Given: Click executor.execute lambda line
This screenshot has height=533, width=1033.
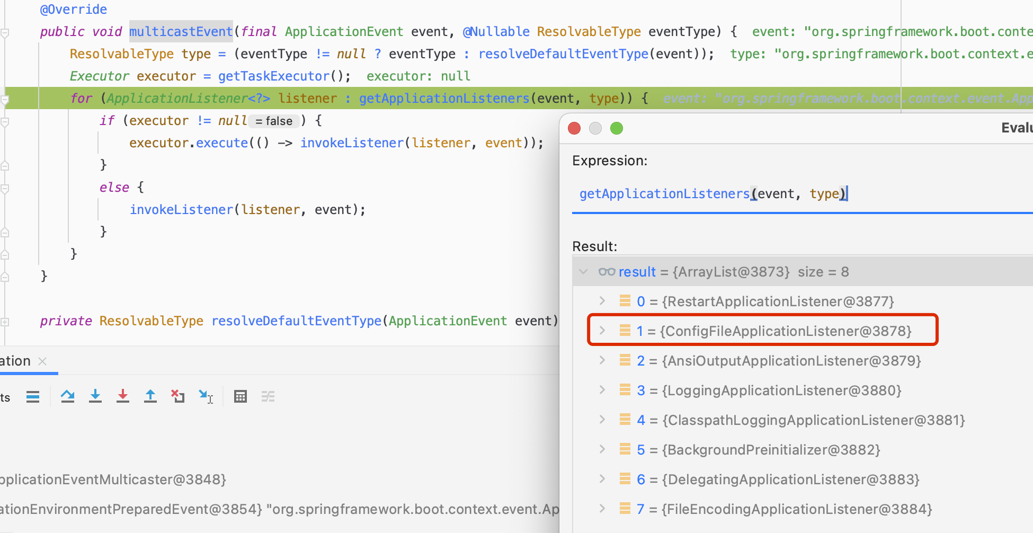Looking at the screenshot, I should click(336, 143).
